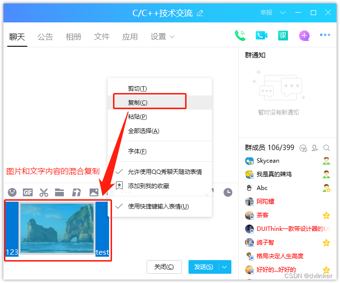Open the emoji smiley picker
Screen dimensions: 340x283
point(12,192)
